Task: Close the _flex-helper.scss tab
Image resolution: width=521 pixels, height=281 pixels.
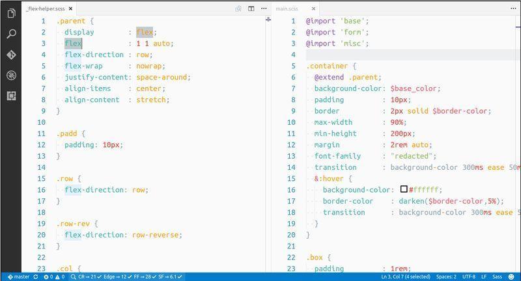Action: tap(70, 8)
